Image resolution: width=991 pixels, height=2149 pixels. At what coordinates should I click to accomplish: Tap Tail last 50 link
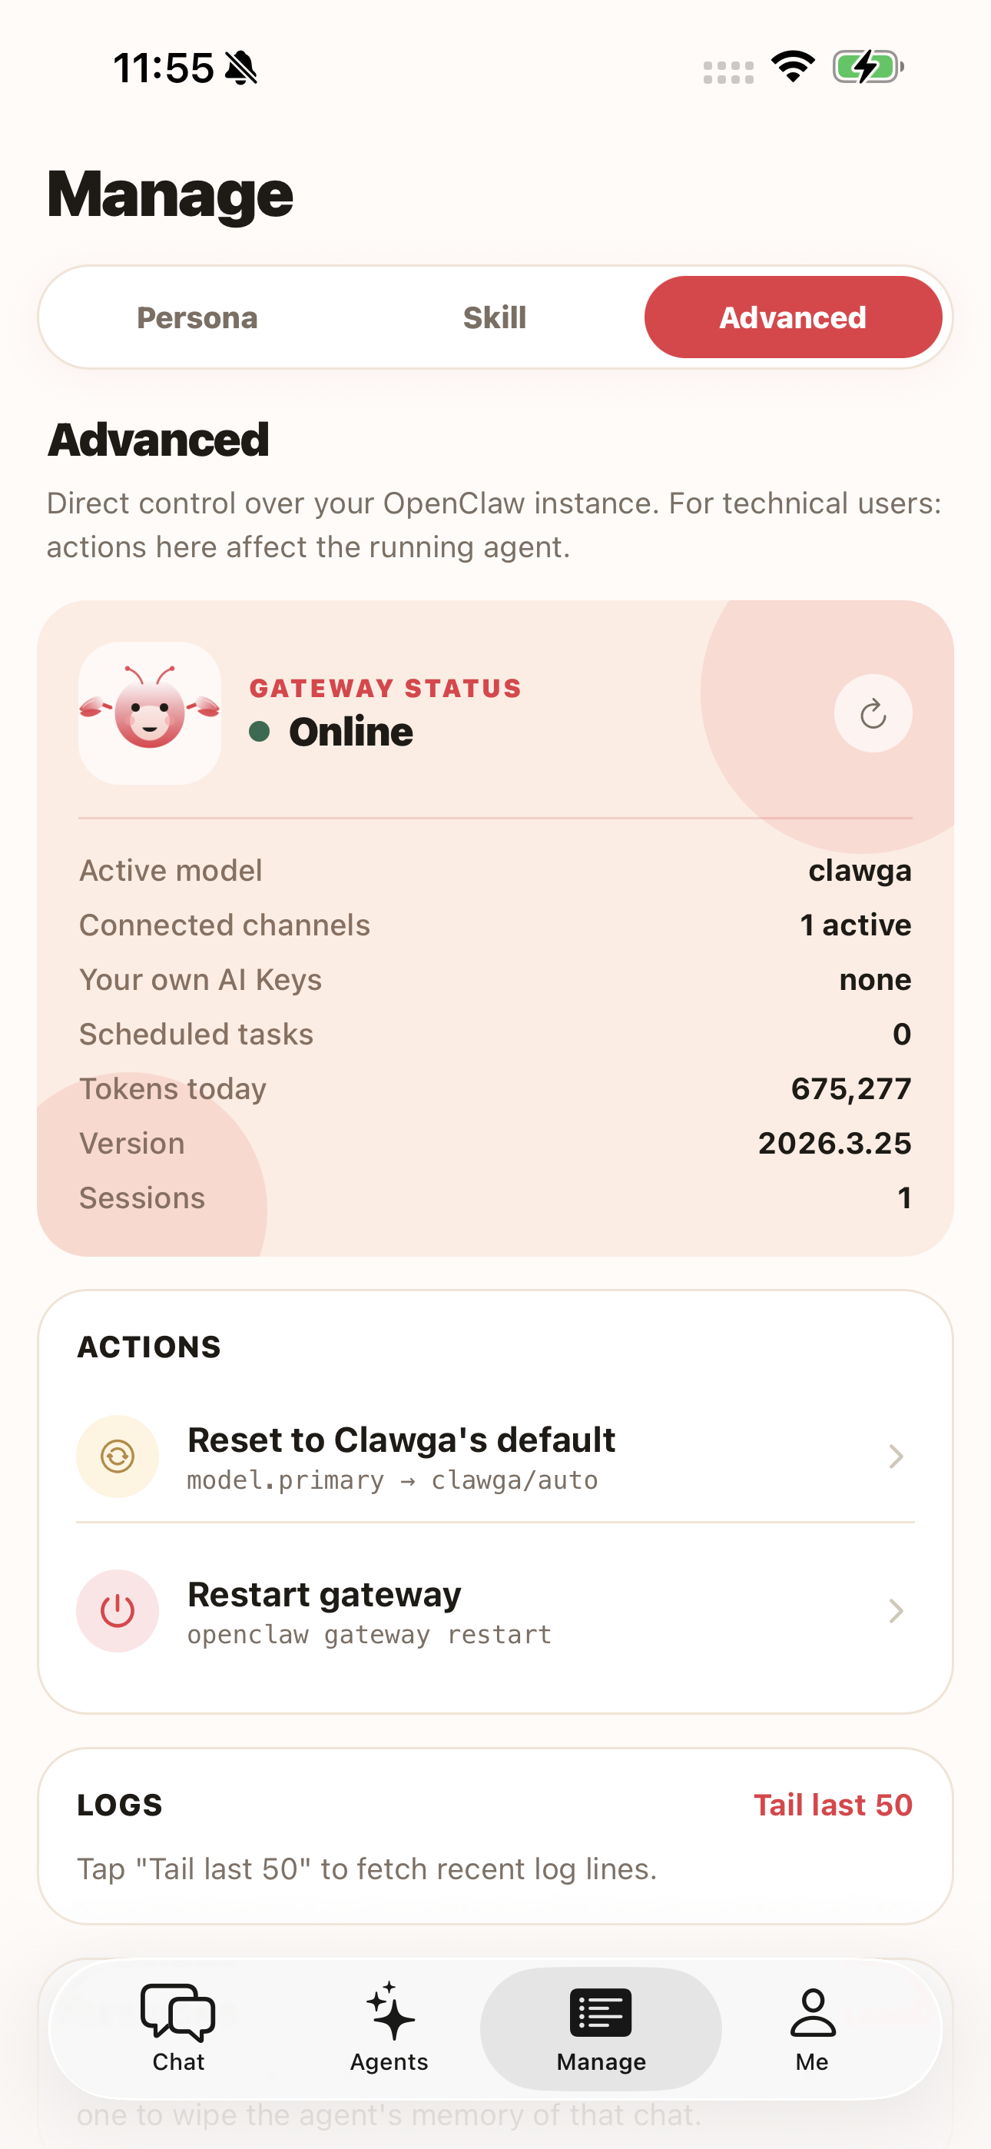pos(833,1805)
